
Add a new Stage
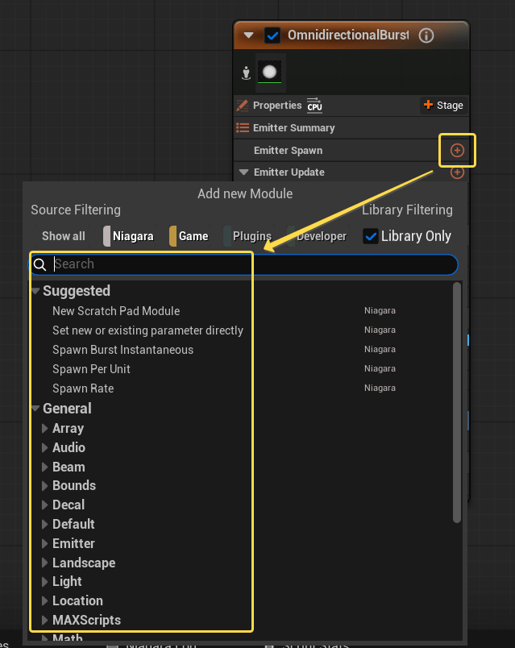click(444, 106)
